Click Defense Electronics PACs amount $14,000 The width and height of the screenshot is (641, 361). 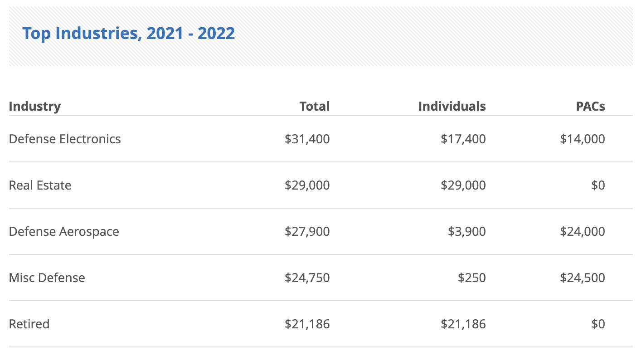582,139
